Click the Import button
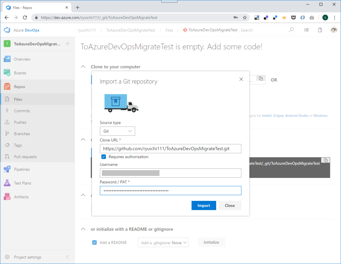Screen dimensions: 341x264 point(204,205)
